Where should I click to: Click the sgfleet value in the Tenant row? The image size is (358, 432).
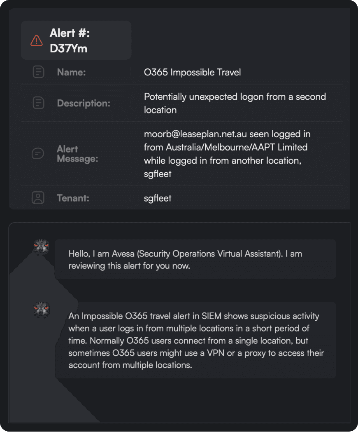pyautogui.click(x=158, y=198)
